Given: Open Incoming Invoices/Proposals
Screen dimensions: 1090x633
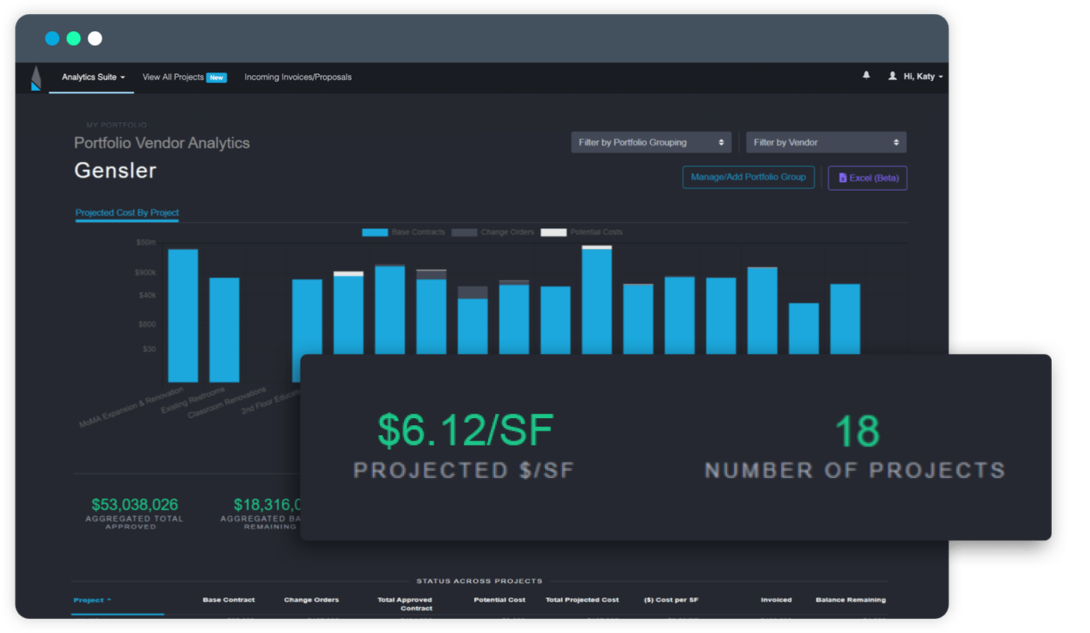Looking at the screenshot, I should 298,77.
